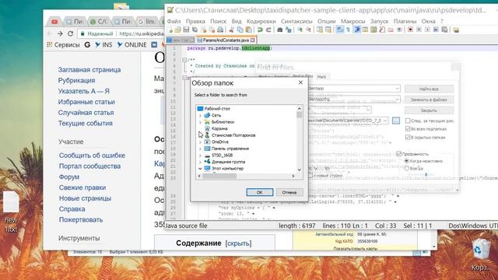Click 'Закрыть' button in Find dialog

point(429,110)
